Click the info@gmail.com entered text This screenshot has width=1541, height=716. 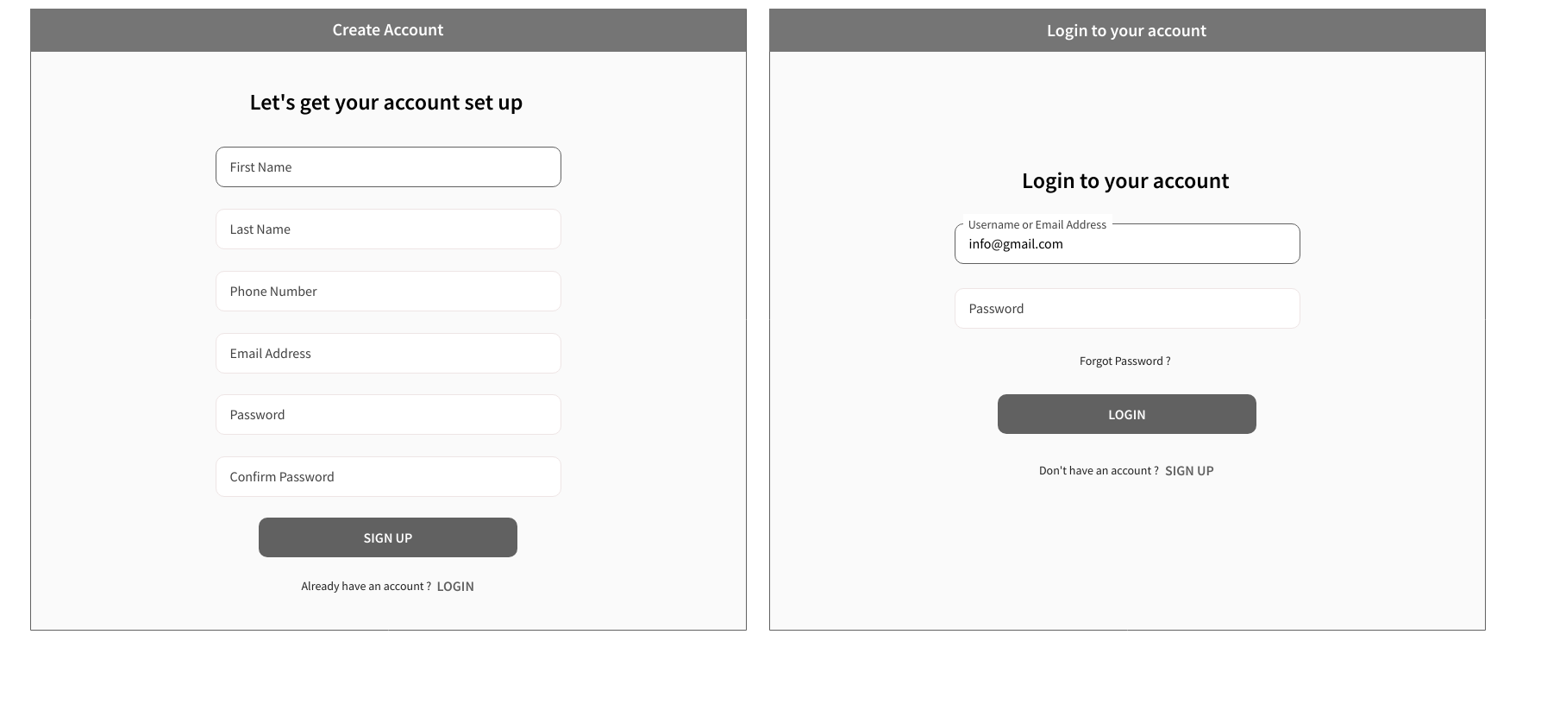tap(1016, 244)
